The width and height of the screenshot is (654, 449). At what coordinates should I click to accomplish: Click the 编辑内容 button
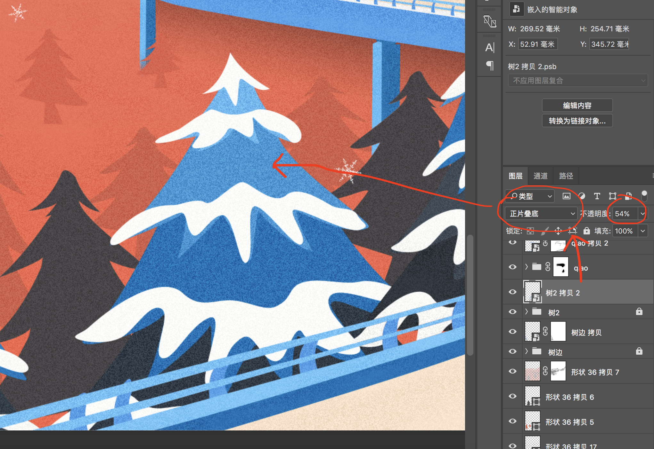point(577,105)
